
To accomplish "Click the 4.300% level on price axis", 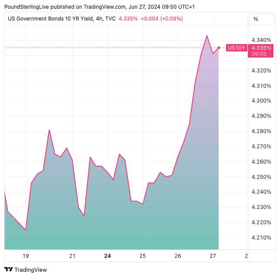I will coord(262,101).
